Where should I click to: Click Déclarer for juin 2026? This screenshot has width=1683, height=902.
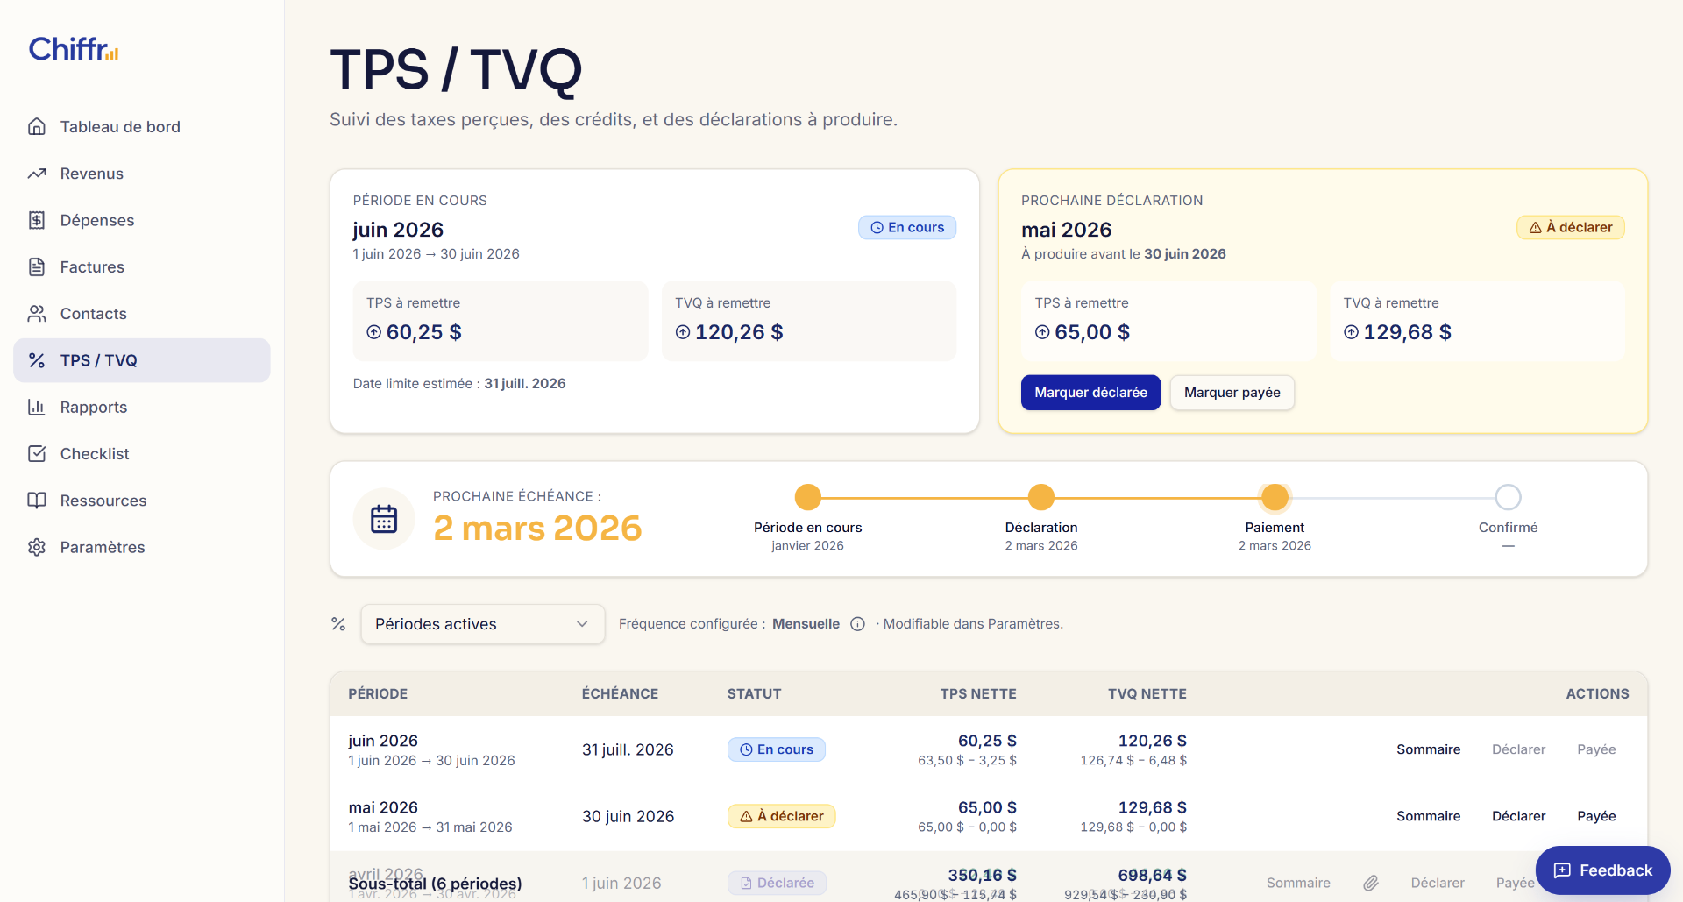click(1518, 749)
